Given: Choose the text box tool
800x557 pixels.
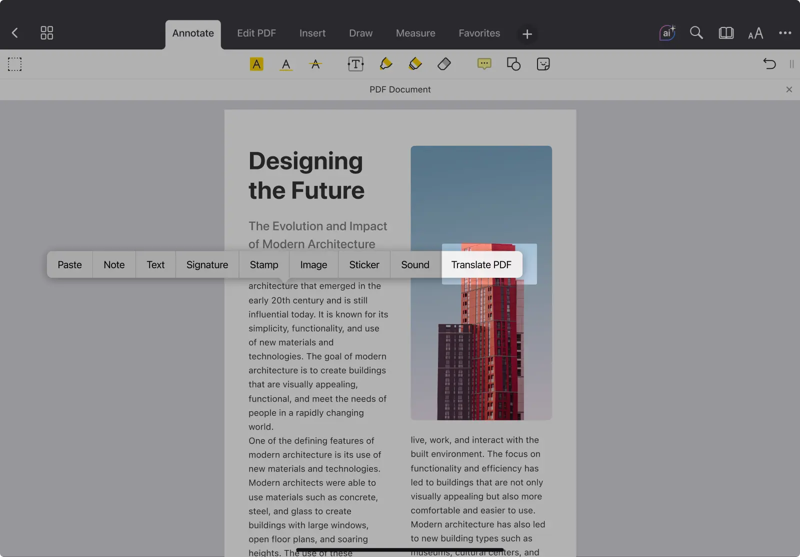Looking at the screenshot, I should [x=355, y=64].
